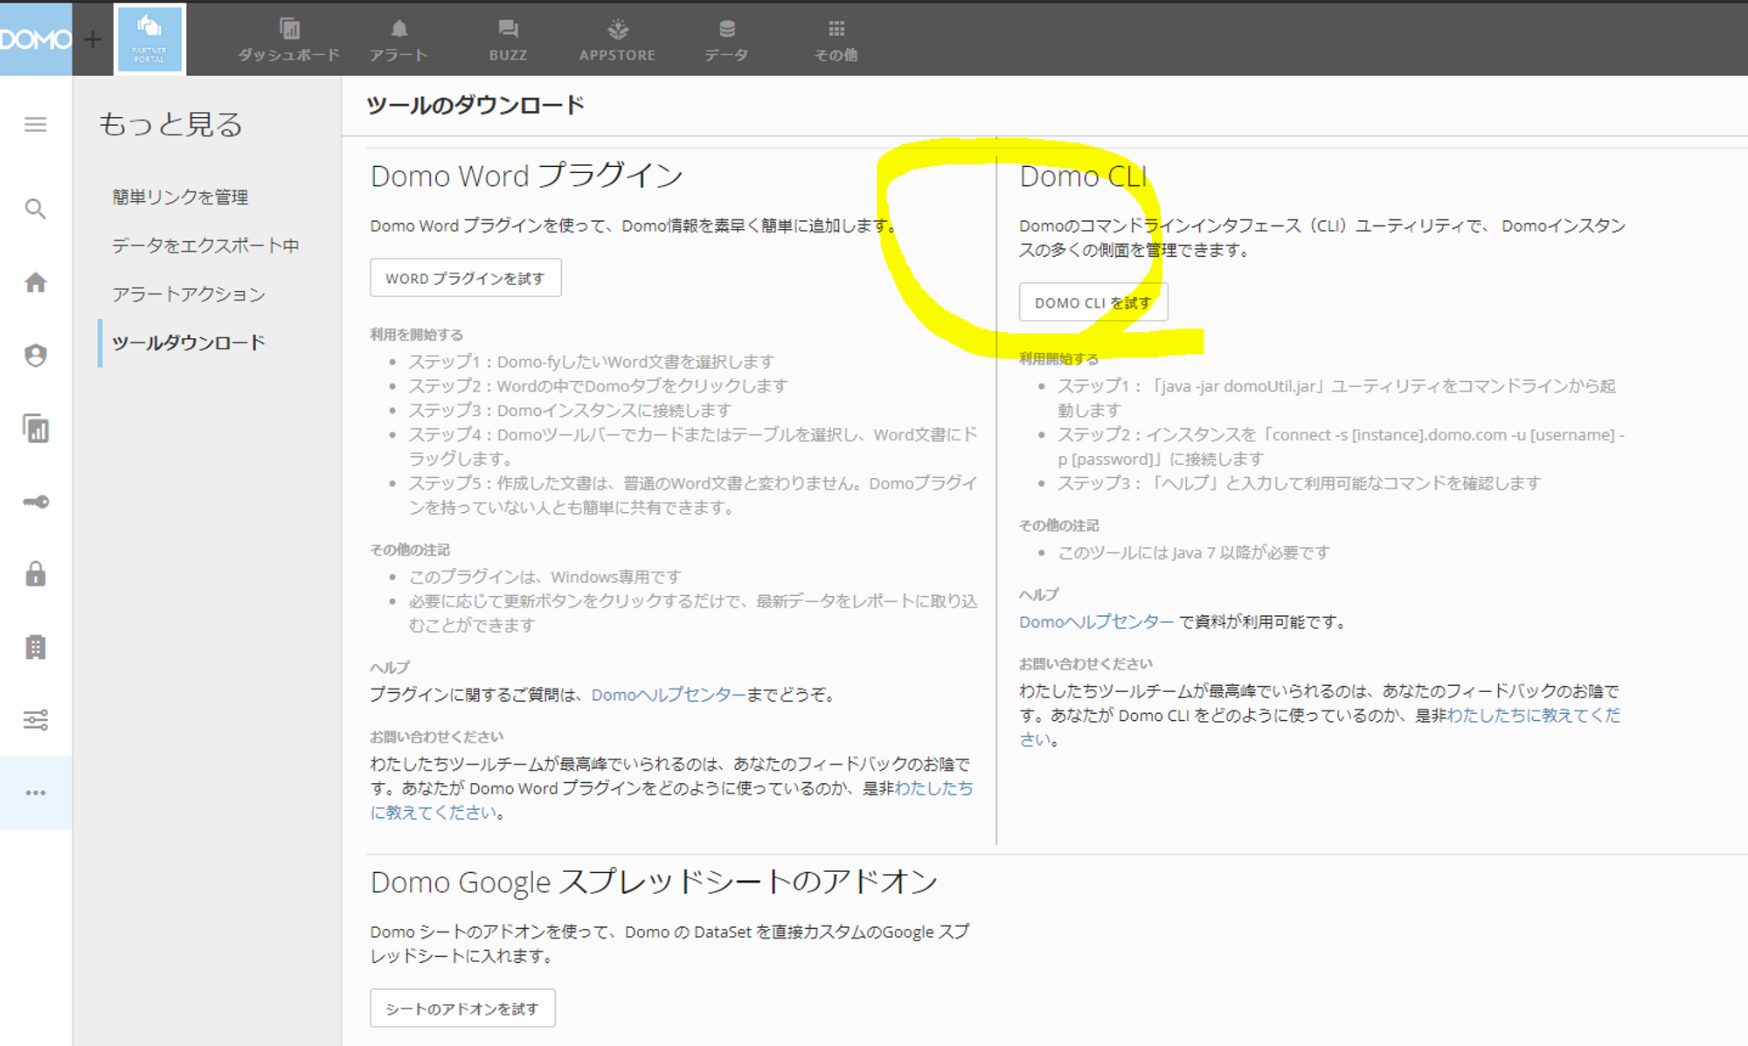Click the key icon in sidebar

[x=36, y=502]
